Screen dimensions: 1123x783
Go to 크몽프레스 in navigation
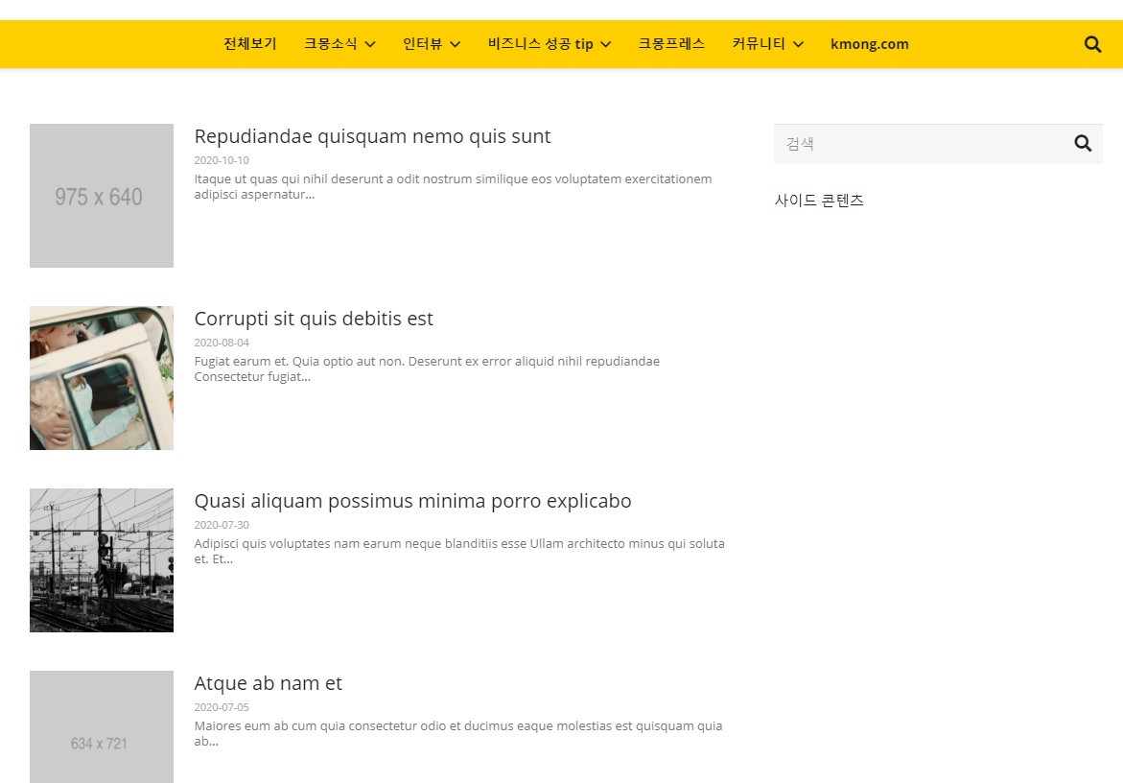(x=671, y=44)
